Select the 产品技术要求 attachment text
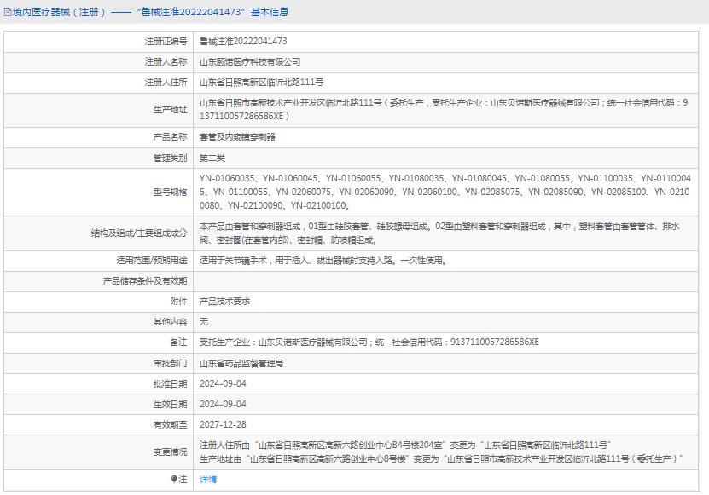The height and width of the screenshot is (495, 709). (224, 302)
